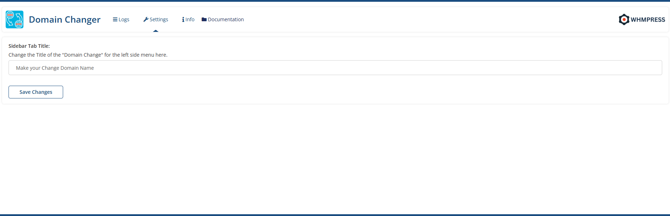Click the dark blue bar at page bottom
670x216 pixels.
click(335, 215)
